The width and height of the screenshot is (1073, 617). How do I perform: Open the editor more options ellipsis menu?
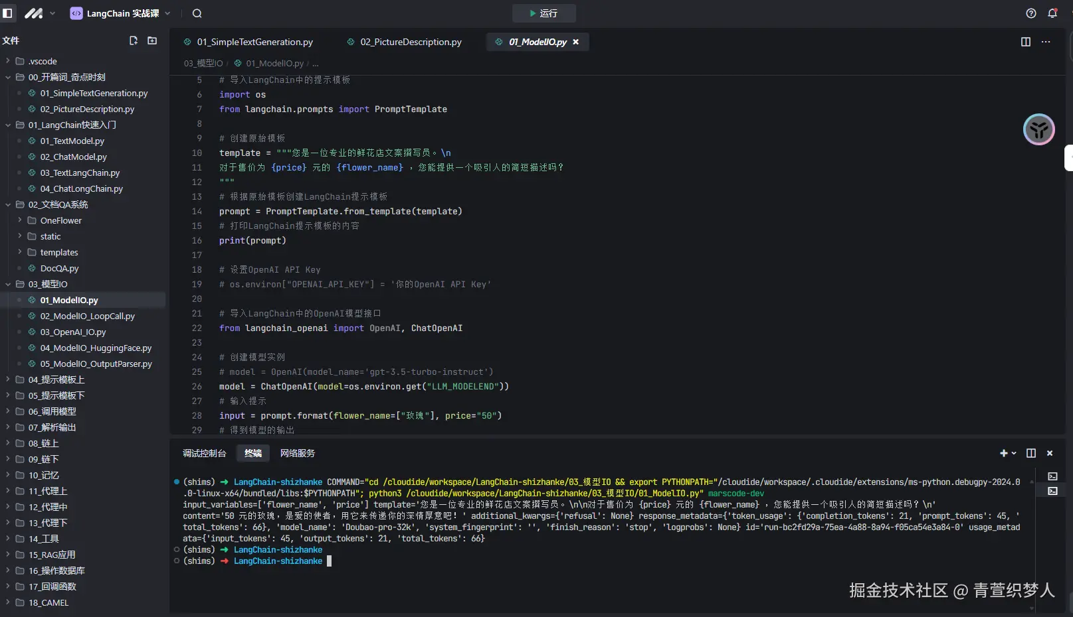1046,42
